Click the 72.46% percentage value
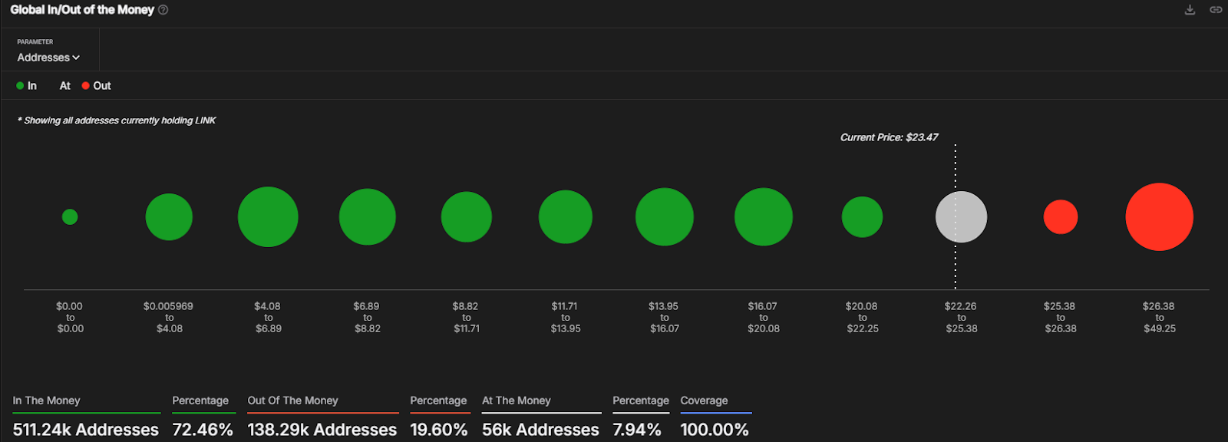Image resolution: width=1228 pixels, height=442 pixels. tap(203, 430)
